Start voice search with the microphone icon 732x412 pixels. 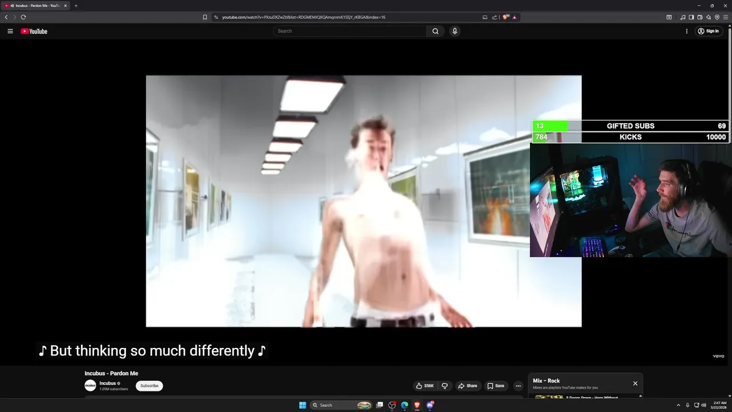pyautogui.click(x=455, y=31)
